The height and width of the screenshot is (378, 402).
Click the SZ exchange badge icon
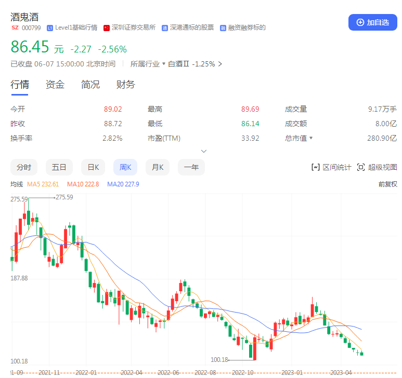pyautogui.click(x=15, y=28)
